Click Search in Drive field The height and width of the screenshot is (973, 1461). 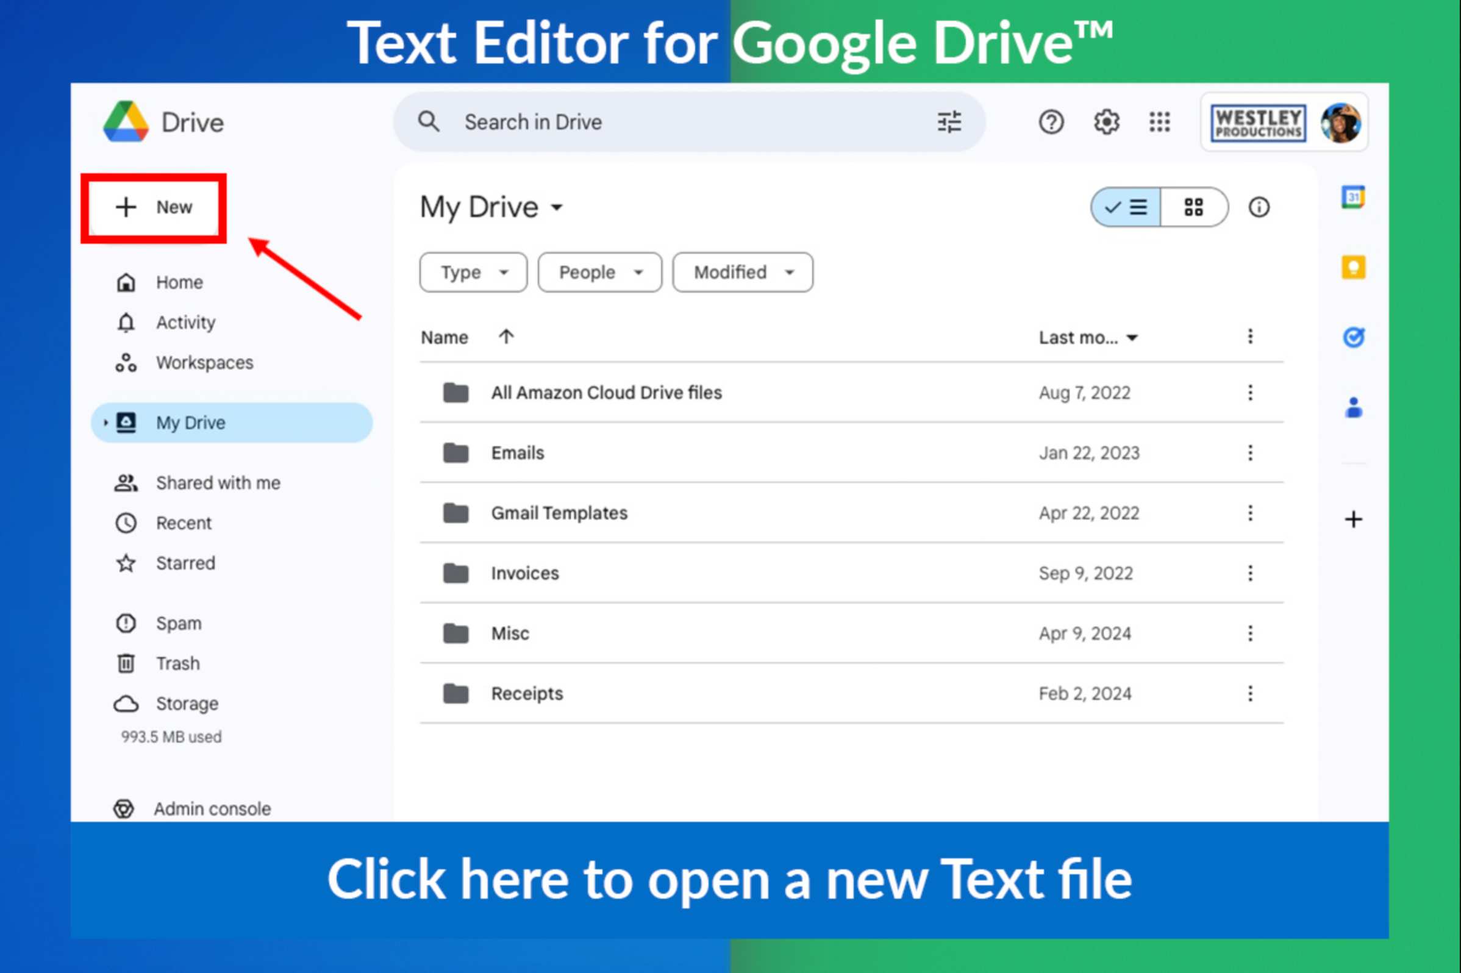[689, 122]
